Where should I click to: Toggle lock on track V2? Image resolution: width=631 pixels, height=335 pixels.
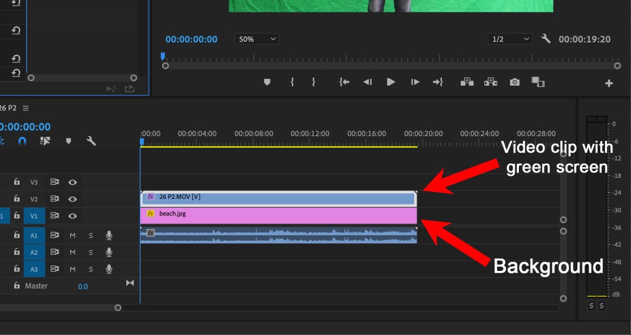point(17,199)
